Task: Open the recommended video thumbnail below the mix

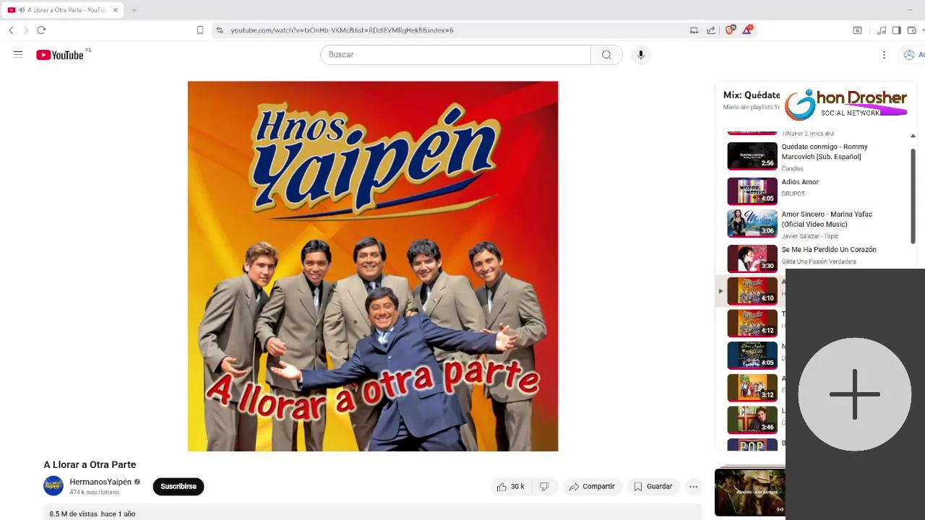Action: (x=749, y=493)
